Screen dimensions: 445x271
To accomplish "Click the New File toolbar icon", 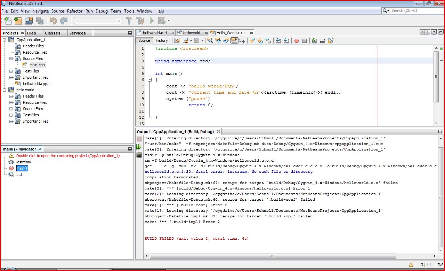I will tap(8, 21).
